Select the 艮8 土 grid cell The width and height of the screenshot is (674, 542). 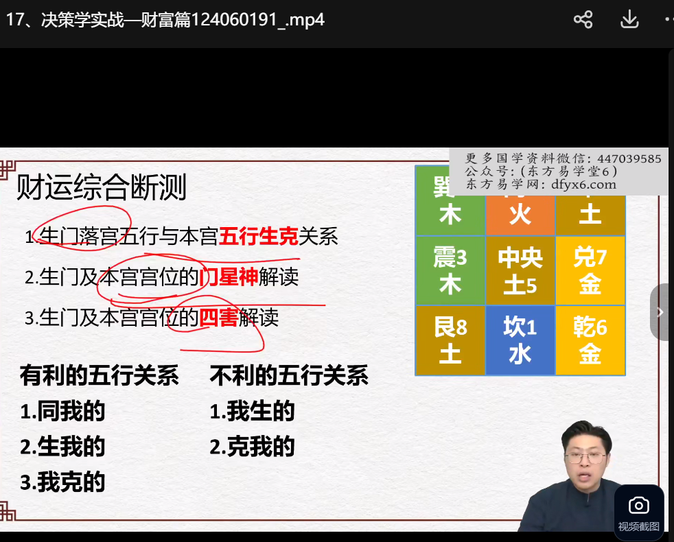click(x=450, y=341)
